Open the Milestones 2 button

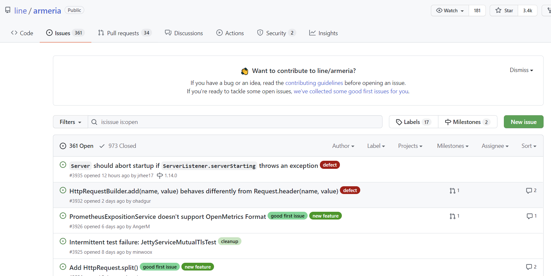pos(468,122)
